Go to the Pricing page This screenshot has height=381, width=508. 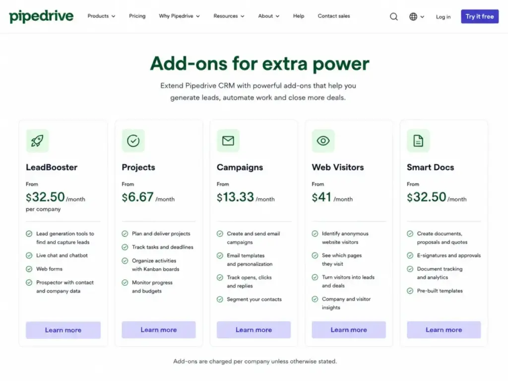(137, 16)
